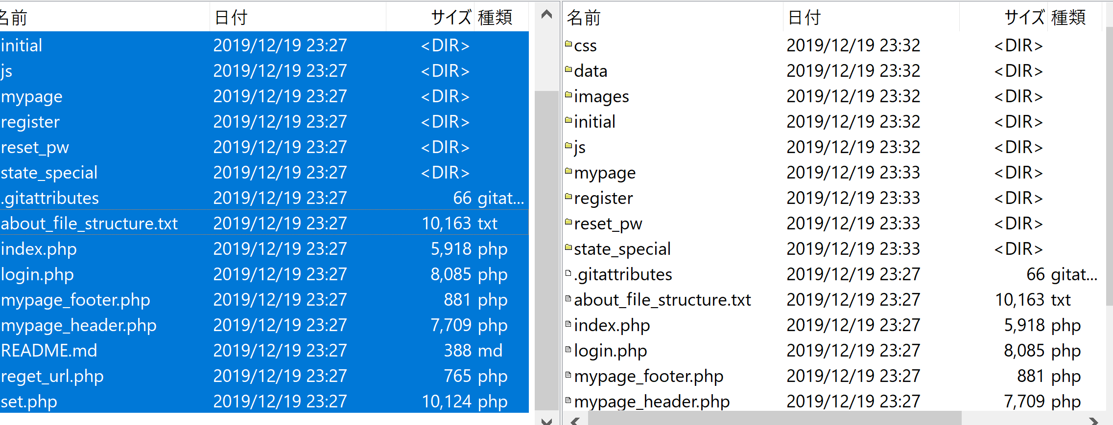Click the right pane horizontal scroll left arrow
This screenshot has width=1113, height=425.
(x=575, y=420)
